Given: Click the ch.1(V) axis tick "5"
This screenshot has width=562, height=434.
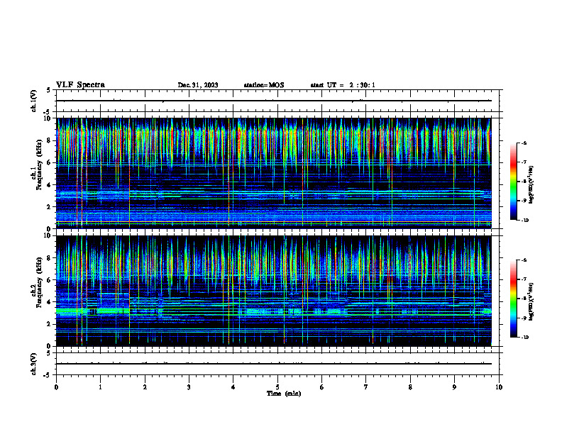Looking at the screenshot, I should point(49,90).
